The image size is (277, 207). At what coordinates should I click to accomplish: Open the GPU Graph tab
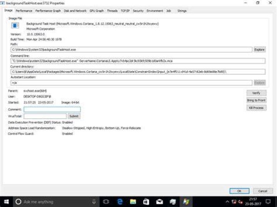[x=97, y=11]
